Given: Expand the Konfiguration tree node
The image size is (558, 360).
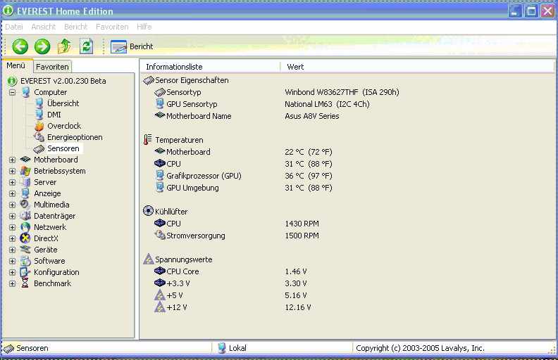Looking at the screenshot, I should coord(13,273).
